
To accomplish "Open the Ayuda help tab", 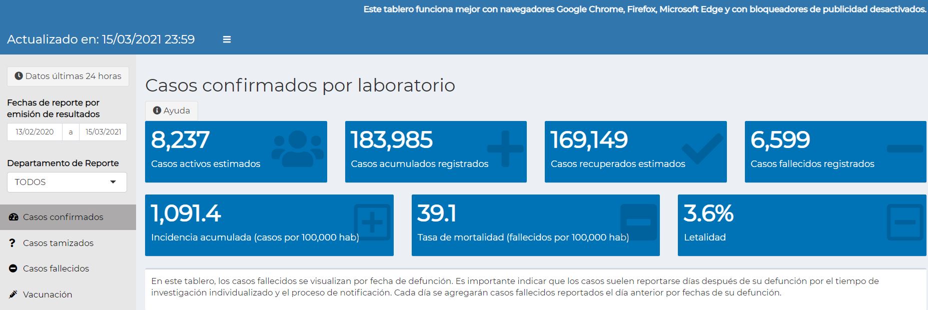I will 172,110.
